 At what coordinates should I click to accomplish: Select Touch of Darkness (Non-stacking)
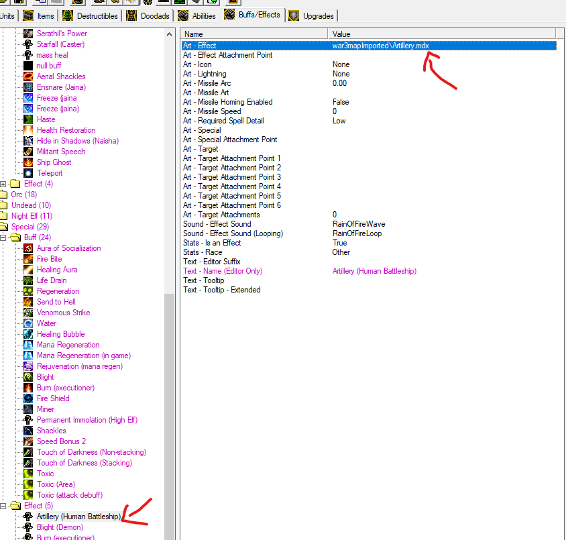pos(91,452)
